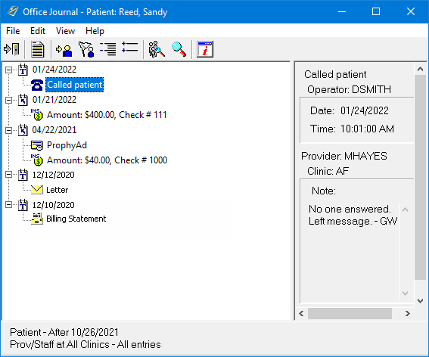This screenshot has width=429, height=357.
Task: Click the details pane scroll down arrow
Action: [x=420, y=301]
